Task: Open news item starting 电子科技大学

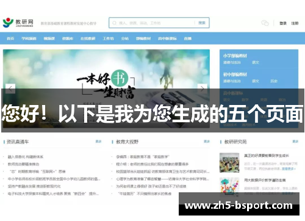Action: (x=53, y=194)
